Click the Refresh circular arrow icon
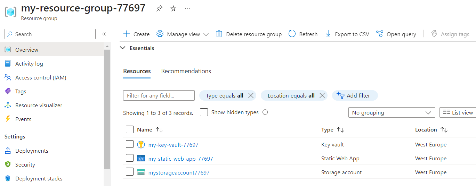 pos(292,34)
